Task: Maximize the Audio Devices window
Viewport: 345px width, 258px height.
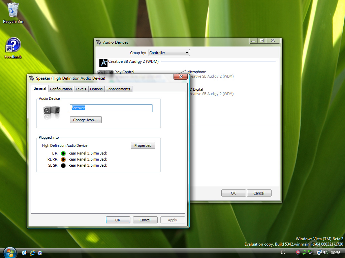Action: [262, 41]
